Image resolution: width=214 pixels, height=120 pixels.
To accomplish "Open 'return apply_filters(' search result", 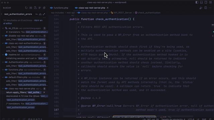I will click(23, 92).
